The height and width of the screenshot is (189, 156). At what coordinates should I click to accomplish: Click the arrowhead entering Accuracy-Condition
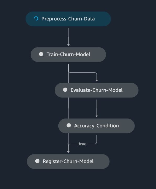(97, 116)
